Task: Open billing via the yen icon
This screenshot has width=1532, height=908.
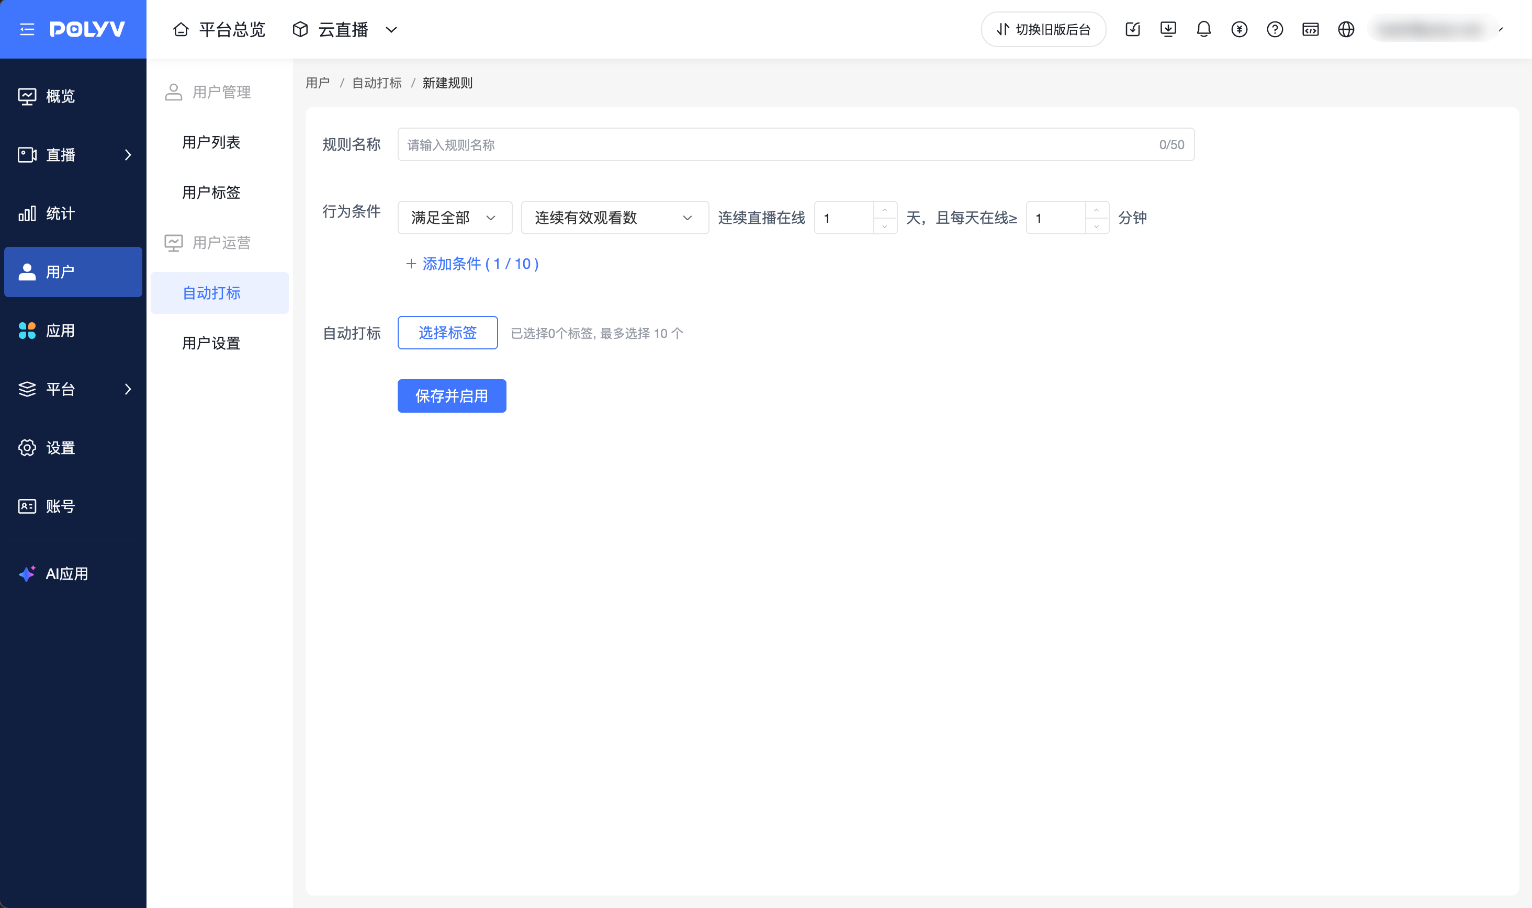Action: [x=1239, y=29]
